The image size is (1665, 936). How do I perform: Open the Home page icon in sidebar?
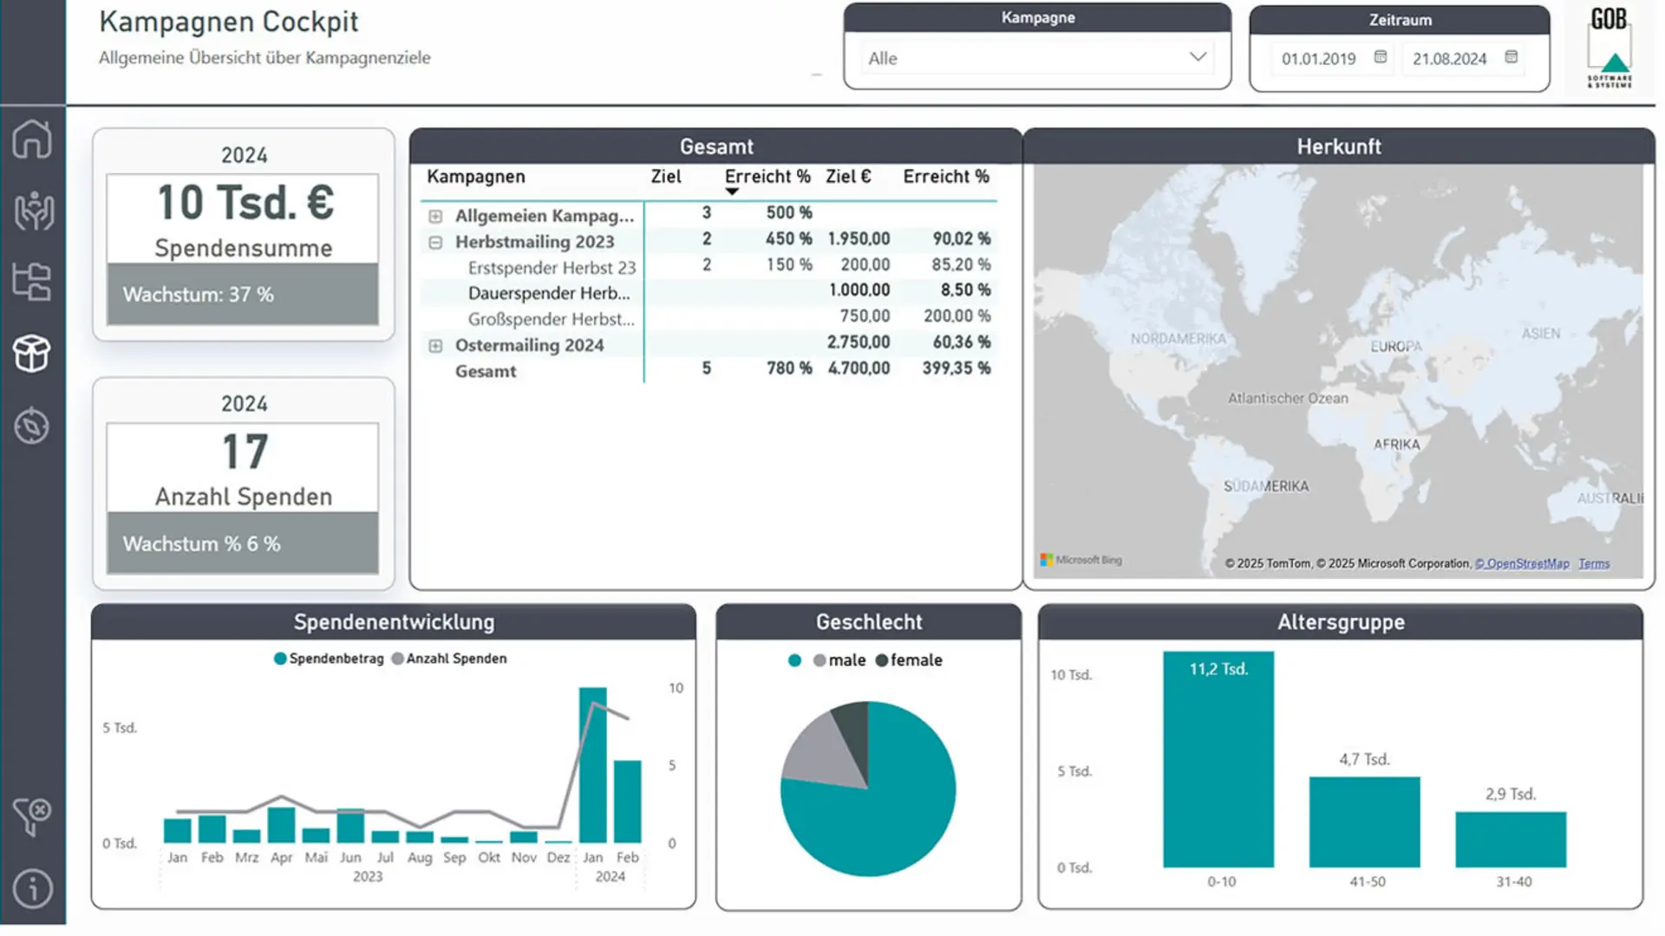point(32,139)
